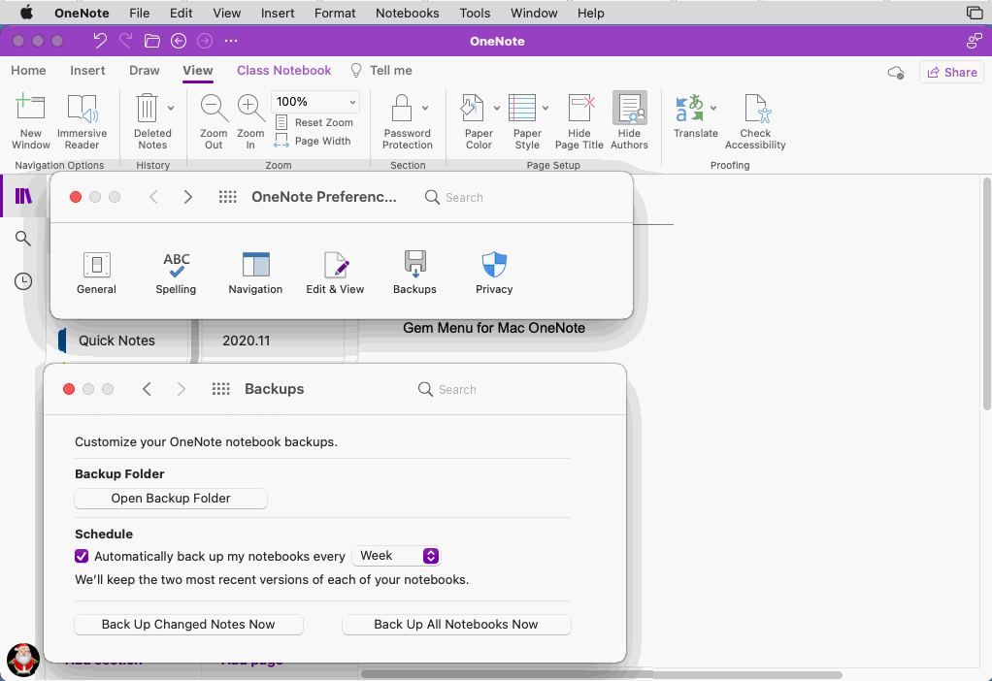Toggle Hide Authors
Image resolution: width=992 pixels, height=681 pixels.
coord(630,120)
